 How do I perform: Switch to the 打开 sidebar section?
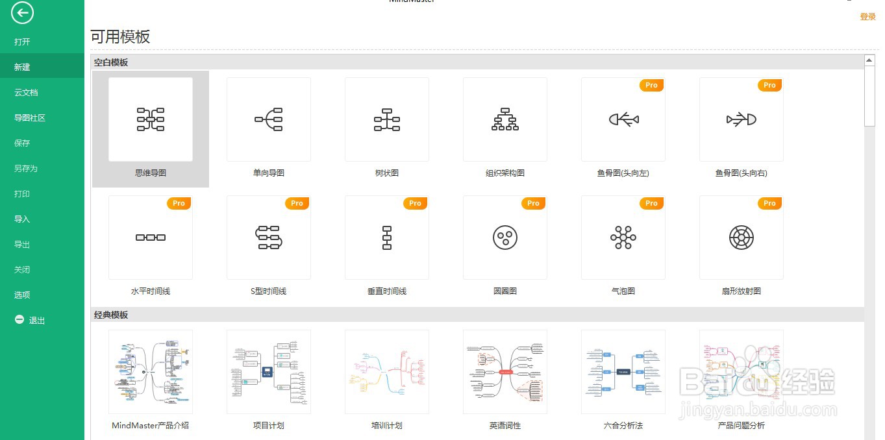(x=20, y=42)
